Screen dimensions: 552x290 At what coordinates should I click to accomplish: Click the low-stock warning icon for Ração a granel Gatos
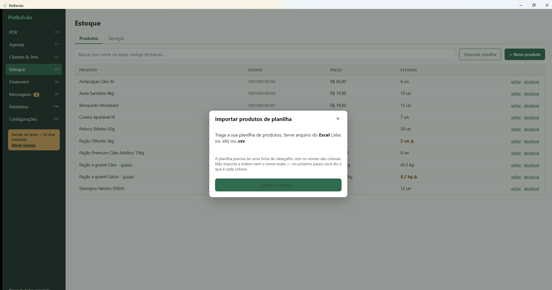click(415, 177)
